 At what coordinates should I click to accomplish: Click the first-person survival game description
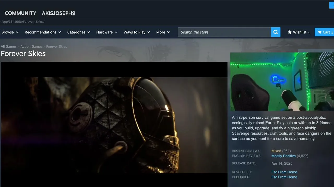point(282,128)
